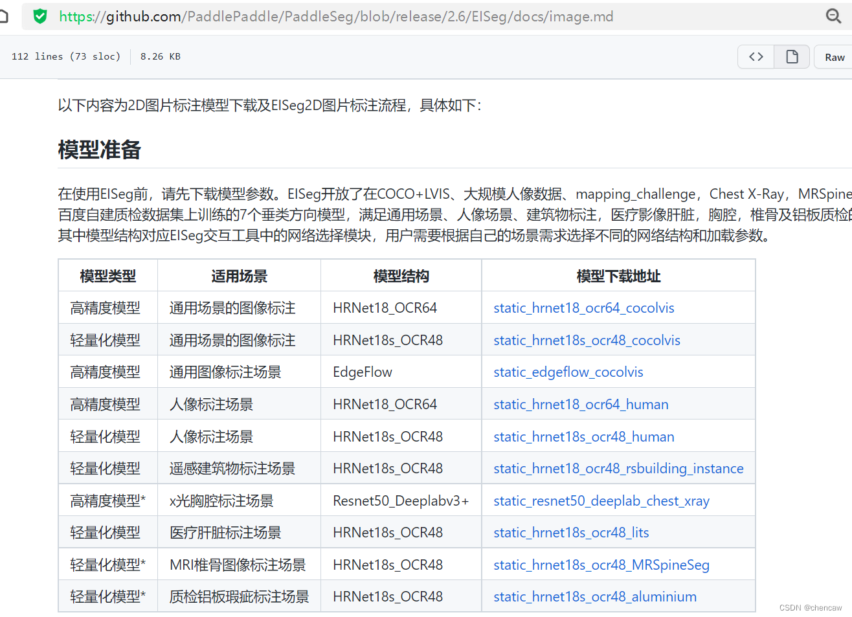Open static_hrnet18s_ocr48_cocolvis download link
This screenshot has width=852, height=617.
(587, 341)
